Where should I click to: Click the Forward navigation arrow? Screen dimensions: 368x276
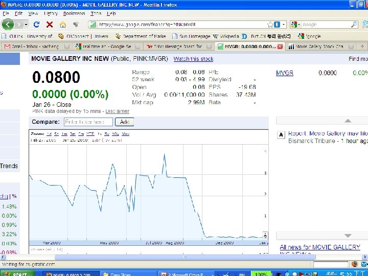click(19, 24)
